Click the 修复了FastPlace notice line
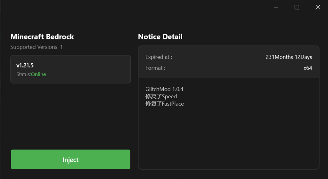The height and width of the screenshot is (179, 328). [x=165, y=104]
